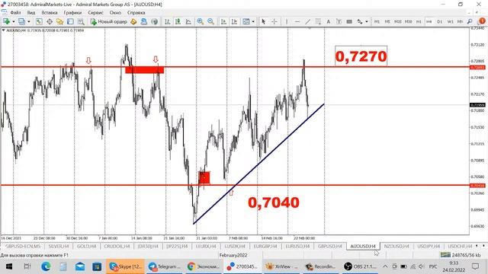Open the Сервис menu
Viewport: 488px width, 274px height.
(x=95, y=13)
